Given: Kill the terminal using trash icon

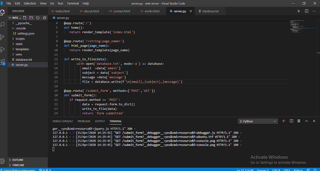Looking at the screenshot, I should click(299, 121).
